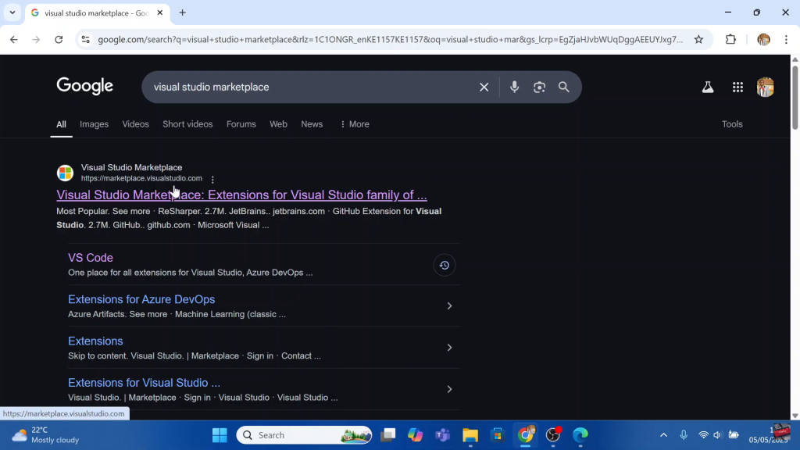
Task: Open Search Labs flask icon
Action: pyautogui.click(x=708, y=87)
